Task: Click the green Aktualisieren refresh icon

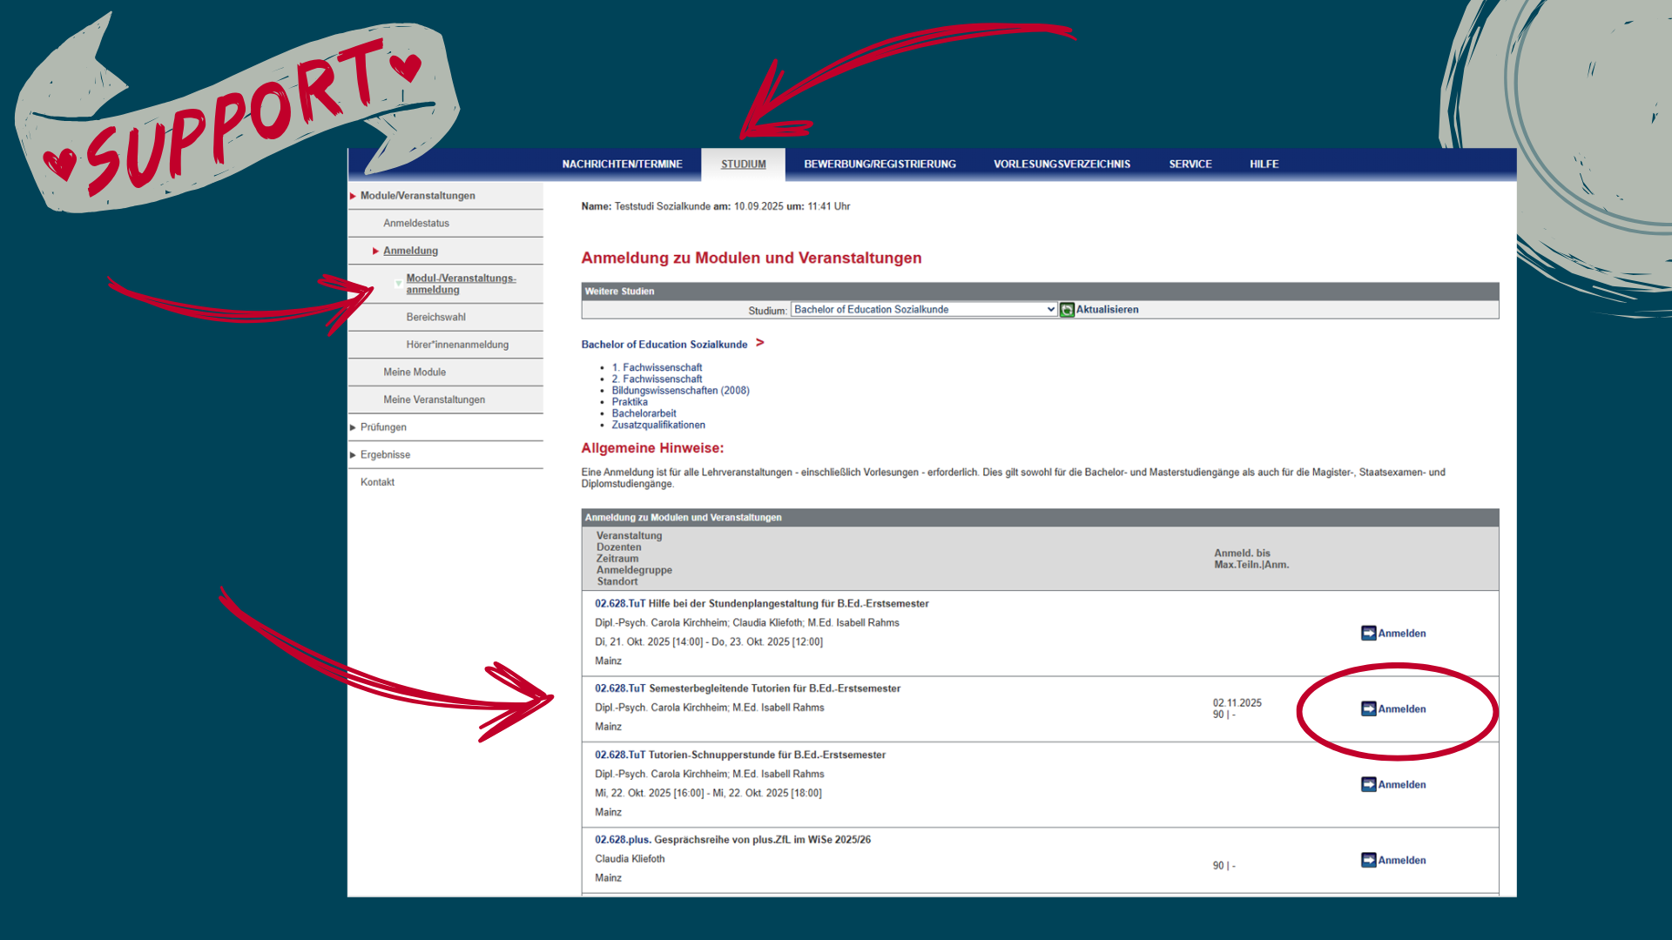Action: point(1067,310)
